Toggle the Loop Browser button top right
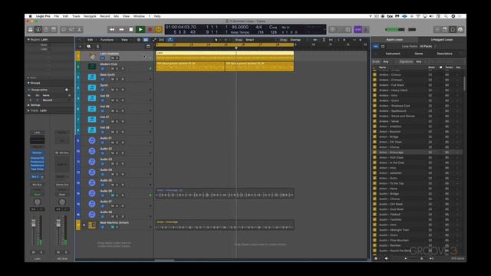This screenshot has height=276, width=491. point(453,29)
